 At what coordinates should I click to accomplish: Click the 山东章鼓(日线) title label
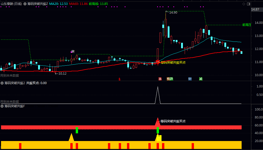[11, 4]
